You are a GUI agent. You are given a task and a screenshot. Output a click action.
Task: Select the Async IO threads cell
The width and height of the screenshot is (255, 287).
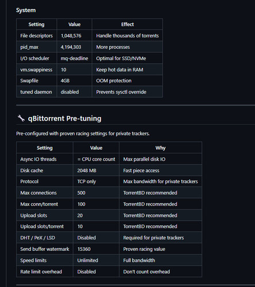coord(45,159)
